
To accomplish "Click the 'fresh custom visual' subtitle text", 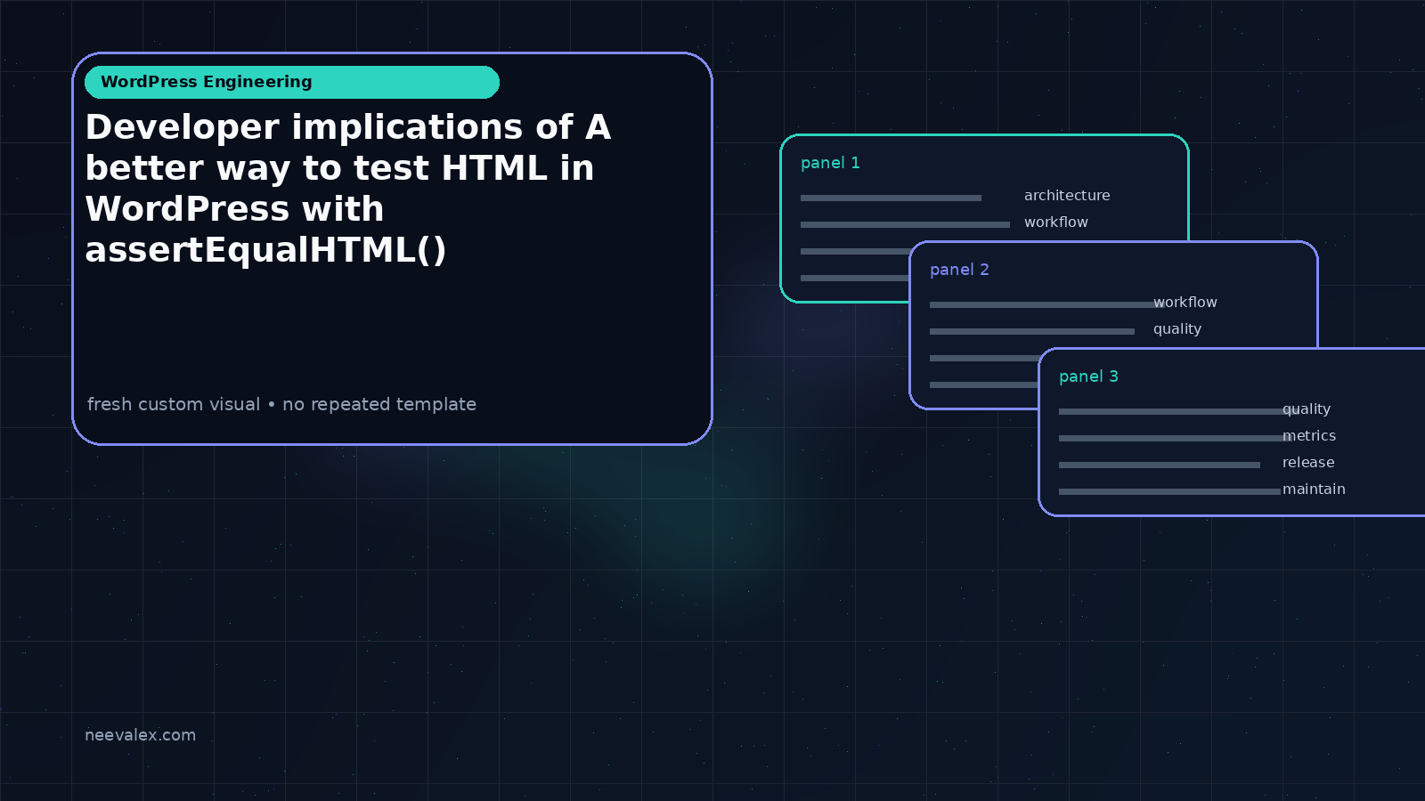I will (281, 404).
